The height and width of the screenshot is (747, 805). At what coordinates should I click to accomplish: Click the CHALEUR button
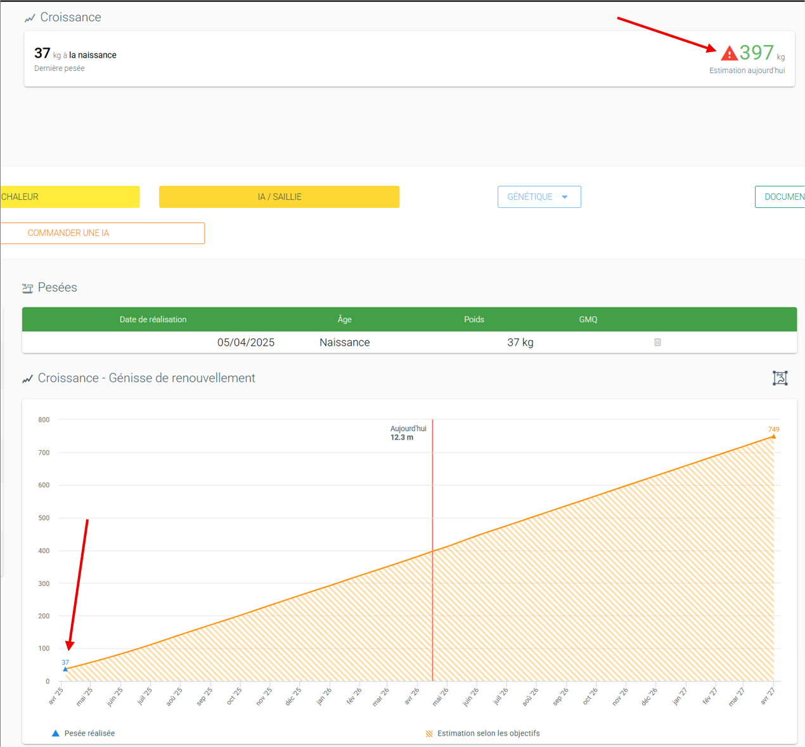pyautogui.click(x=70, y=197)
